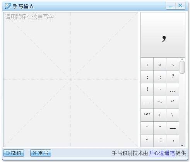This screenshot has height=162, width=190.
Task: Insert the two-dot diaeresis ¨ symbol
Action: tap(160, 128)
